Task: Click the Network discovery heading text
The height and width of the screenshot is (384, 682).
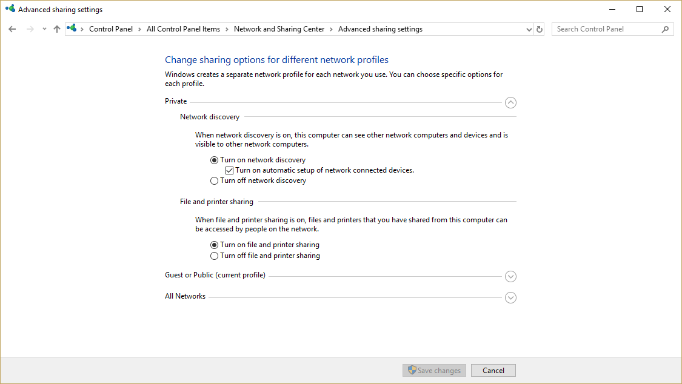Action: [210, 117]
